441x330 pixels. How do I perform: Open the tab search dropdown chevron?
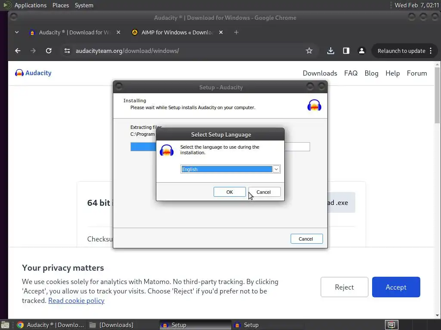pos(17,33)
